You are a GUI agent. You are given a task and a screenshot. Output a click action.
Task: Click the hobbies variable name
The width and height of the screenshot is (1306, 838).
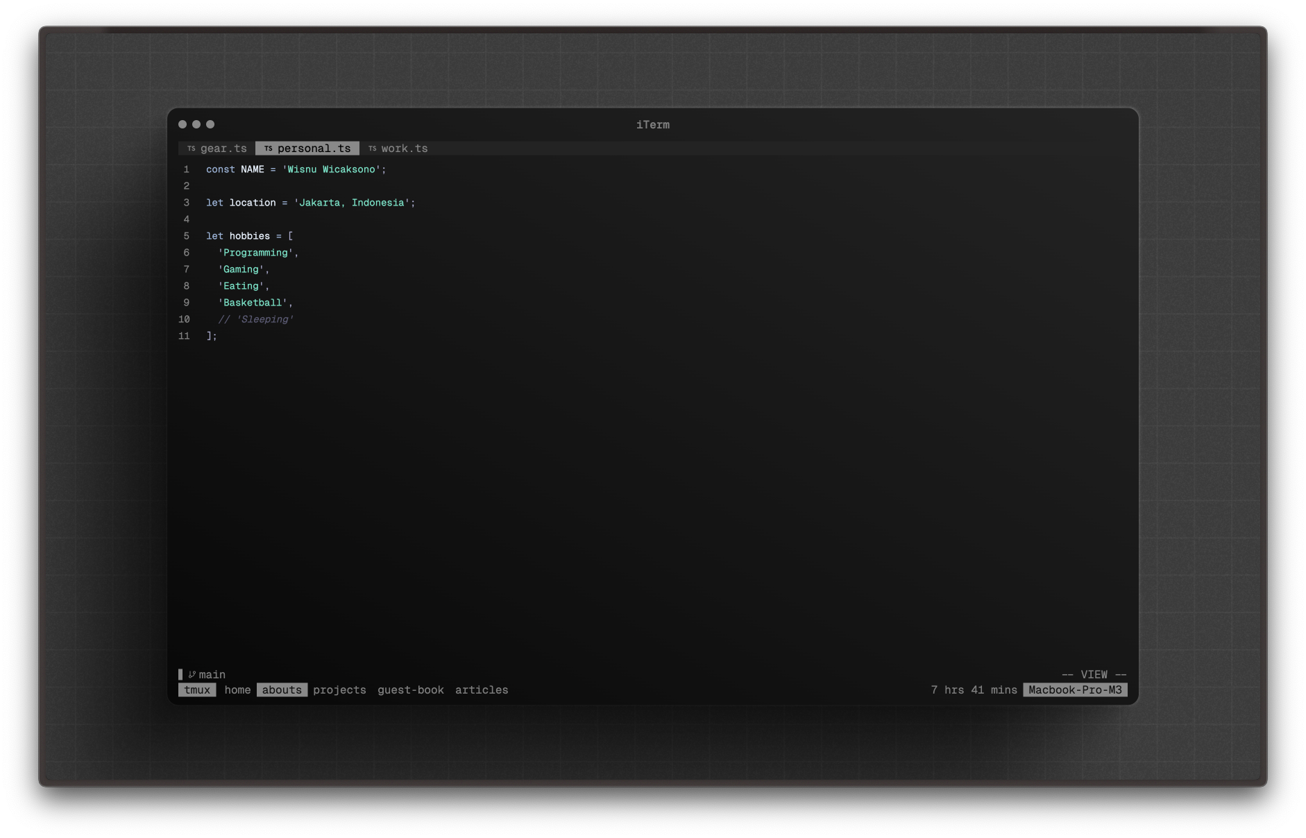pos(250,236)
